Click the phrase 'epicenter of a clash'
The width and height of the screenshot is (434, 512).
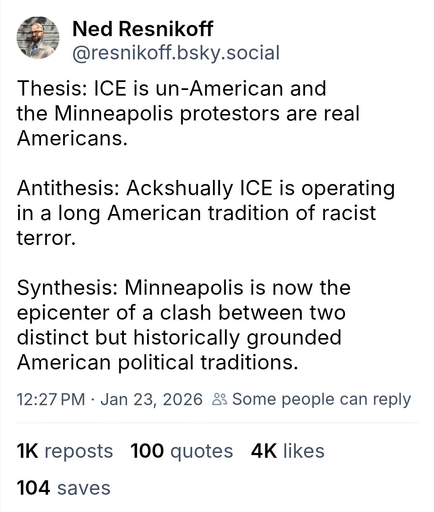[114, 312]
